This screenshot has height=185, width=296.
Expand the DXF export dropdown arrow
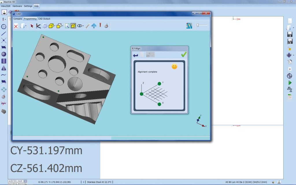[294, 55]
